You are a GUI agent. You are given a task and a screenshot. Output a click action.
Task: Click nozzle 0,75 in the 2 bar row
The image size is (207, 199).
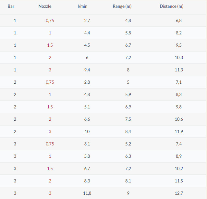pos(50,82)
